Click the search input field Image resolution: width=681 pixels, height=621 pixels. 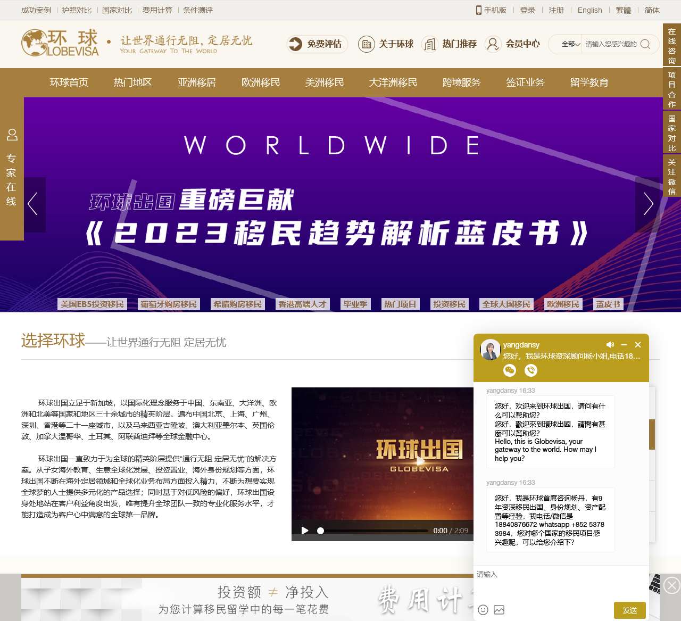611,44
